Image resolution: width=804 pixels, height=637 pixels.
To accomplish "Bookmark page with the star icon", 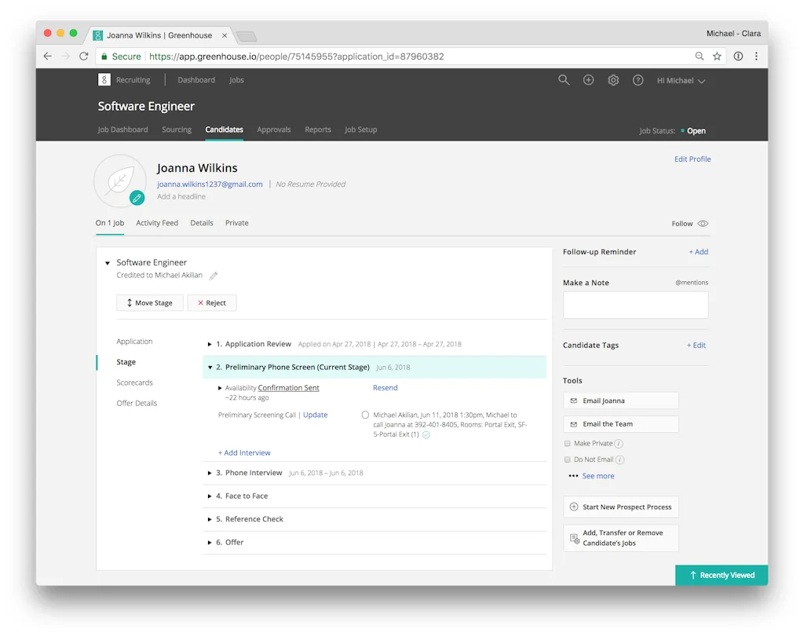I will pos(717,57).
